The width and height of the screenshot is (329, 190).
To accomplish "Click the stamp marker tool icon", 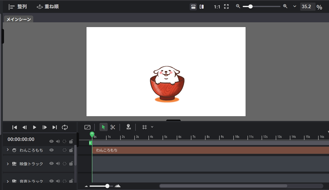I will coord(129,127).
